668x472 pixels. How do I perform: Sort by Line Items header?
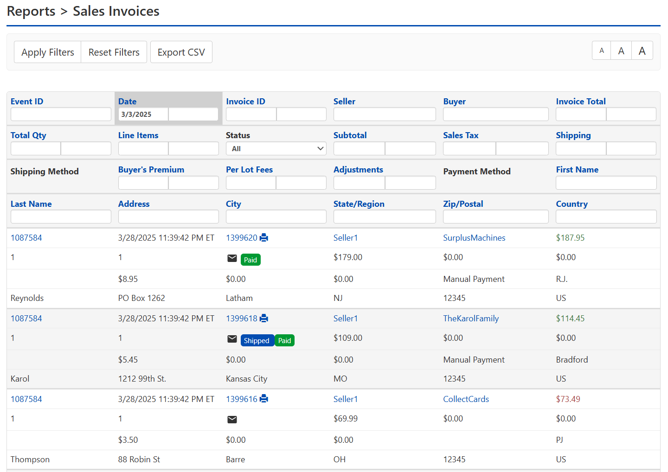[x=138, y=135]
